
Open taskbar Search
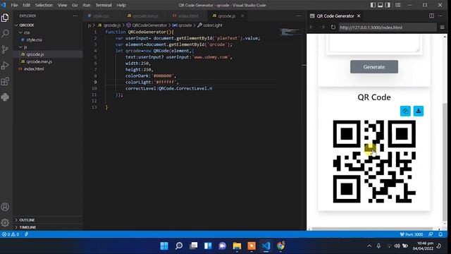179,246
